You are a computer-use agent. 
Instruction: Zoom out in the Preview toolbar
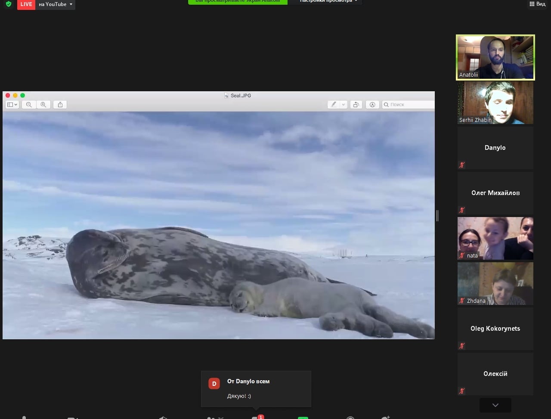(29, 105)
